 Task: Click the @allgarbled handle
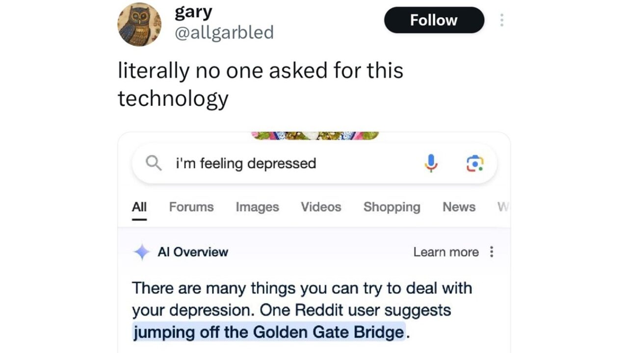[225, 32]
